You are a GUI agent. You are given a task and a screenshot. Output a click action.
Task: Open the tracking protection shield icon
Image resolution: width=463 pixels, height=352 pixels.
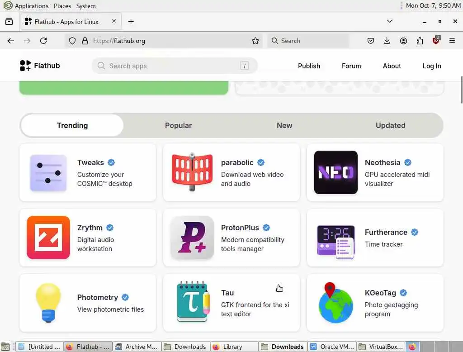click(x=72, y=41)
